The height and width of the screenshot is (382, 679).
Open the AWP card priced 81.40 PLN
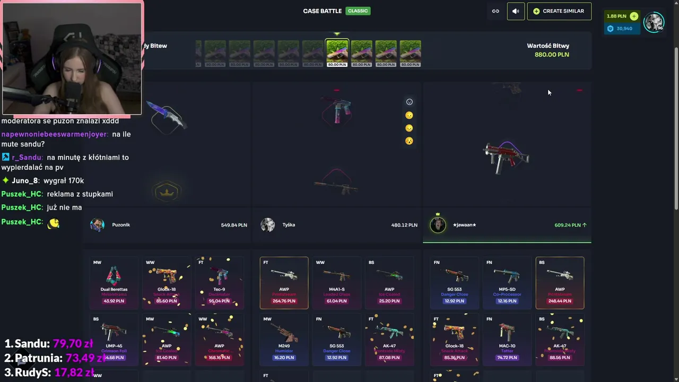click(x=167, y=340)
